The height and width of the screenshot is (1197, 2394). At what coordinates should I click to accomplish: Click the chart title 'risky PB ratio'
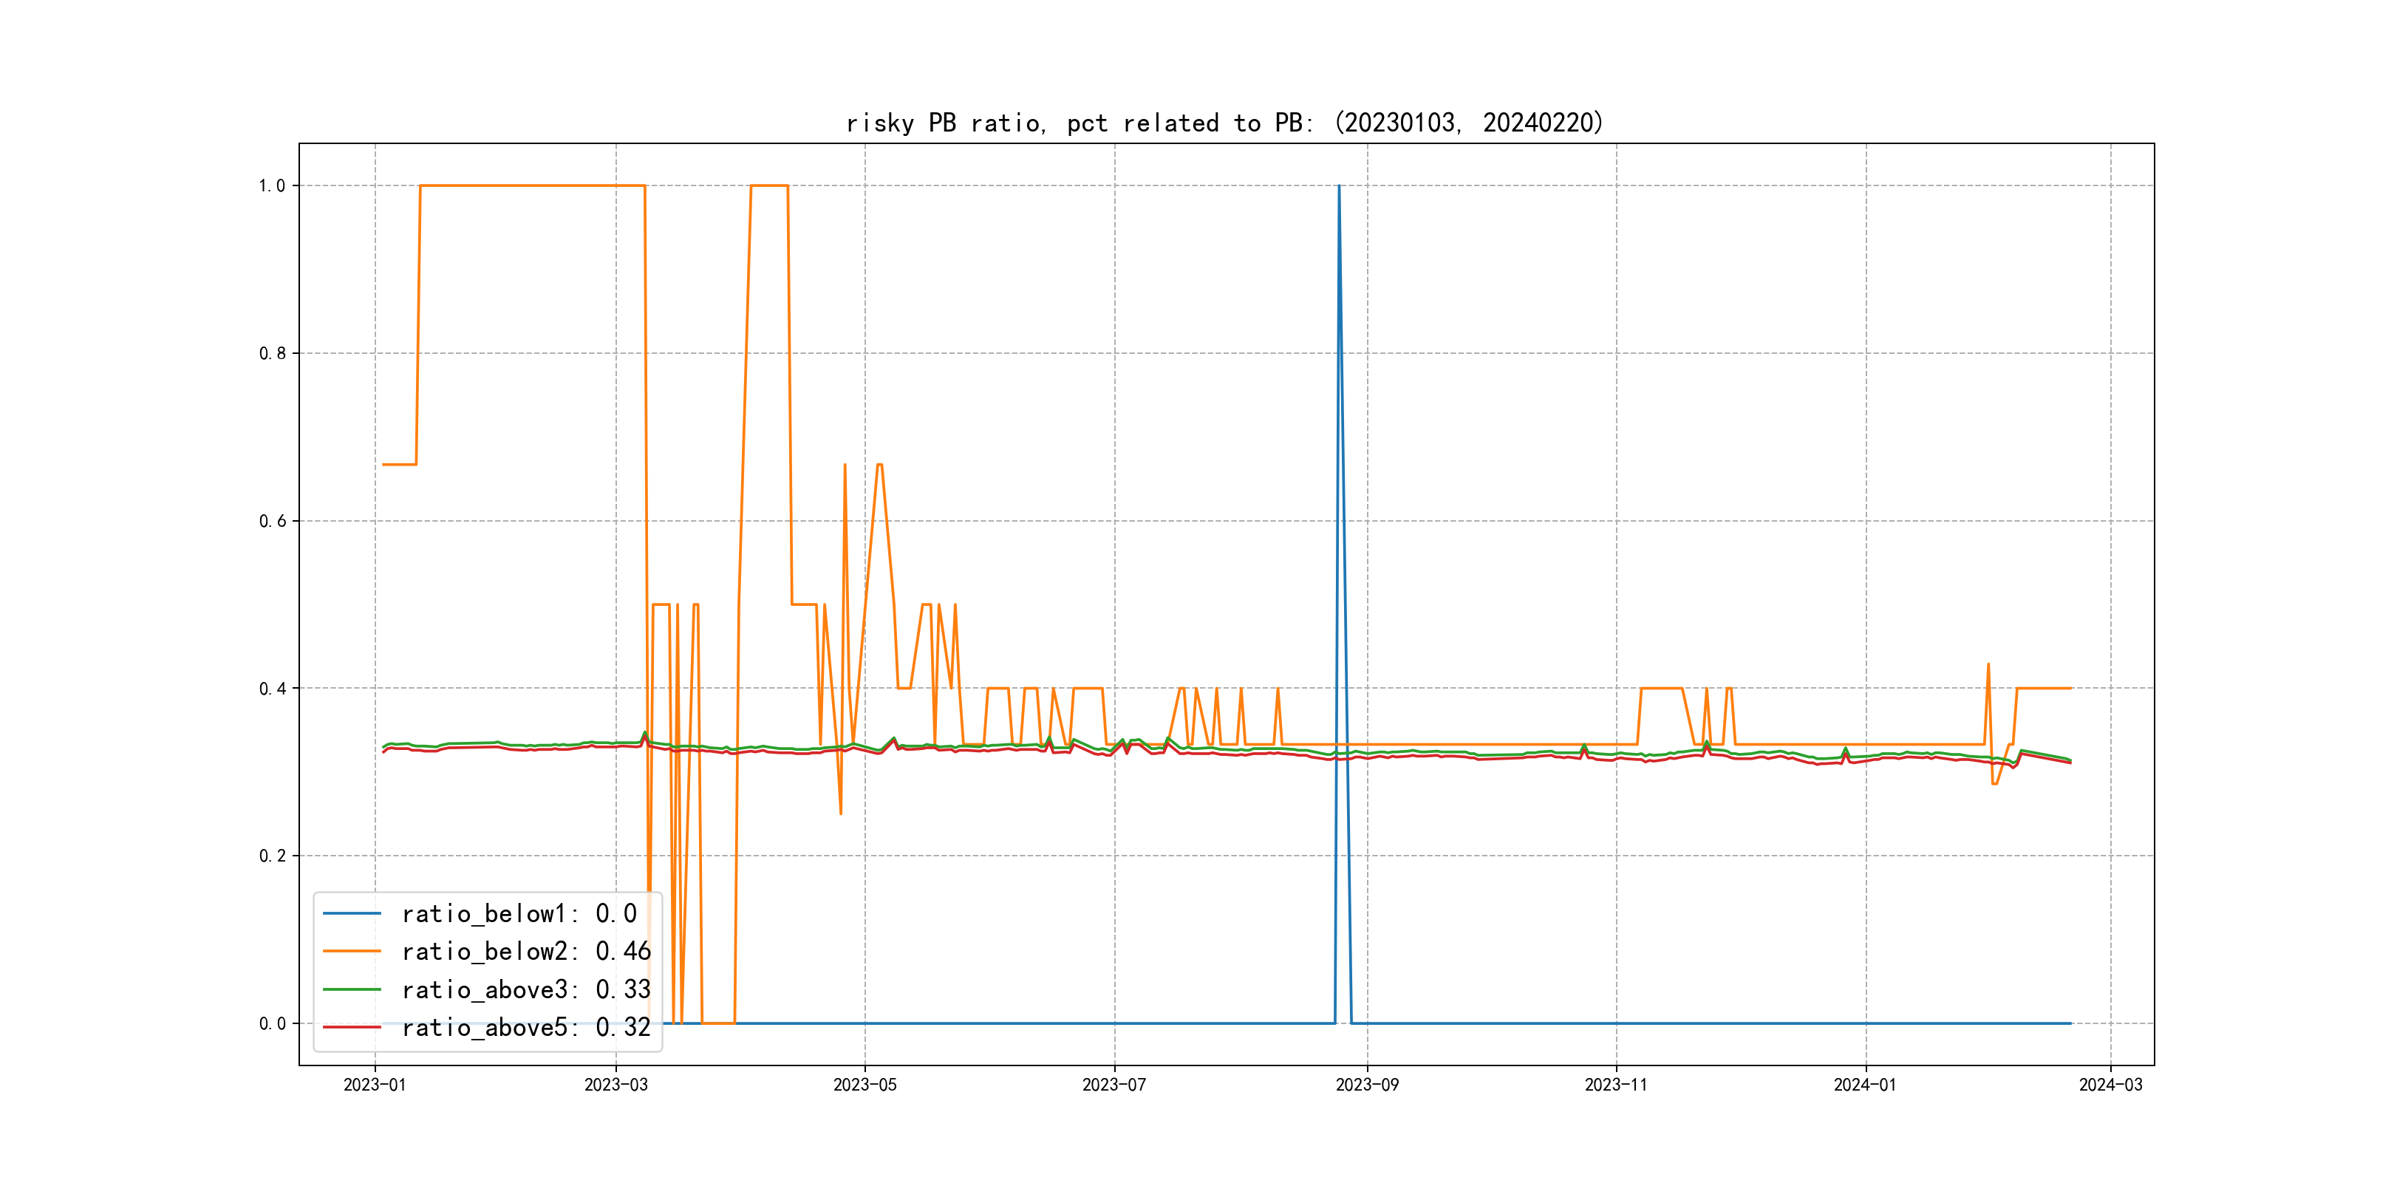point(1224,123)
